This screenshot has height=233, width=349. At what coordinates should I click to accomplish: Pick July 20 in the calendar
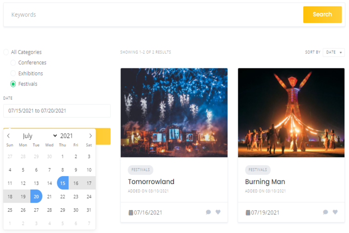click(x=36, y=197)
